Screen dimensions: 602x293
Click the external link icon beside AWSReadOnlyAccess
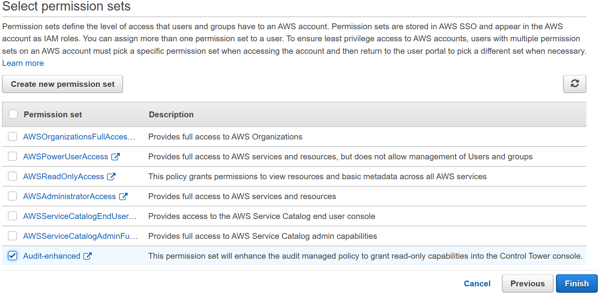(112, 176)
